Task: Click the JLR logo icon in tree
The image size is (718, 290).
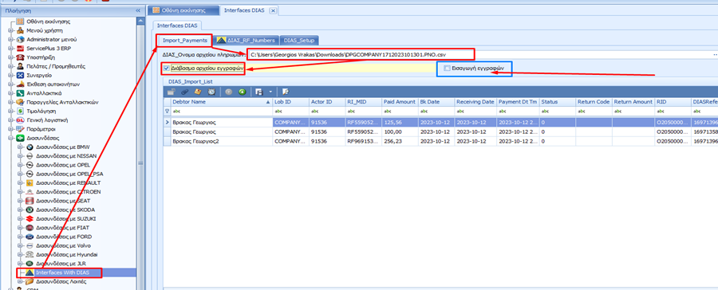Action: pos(30,264)
